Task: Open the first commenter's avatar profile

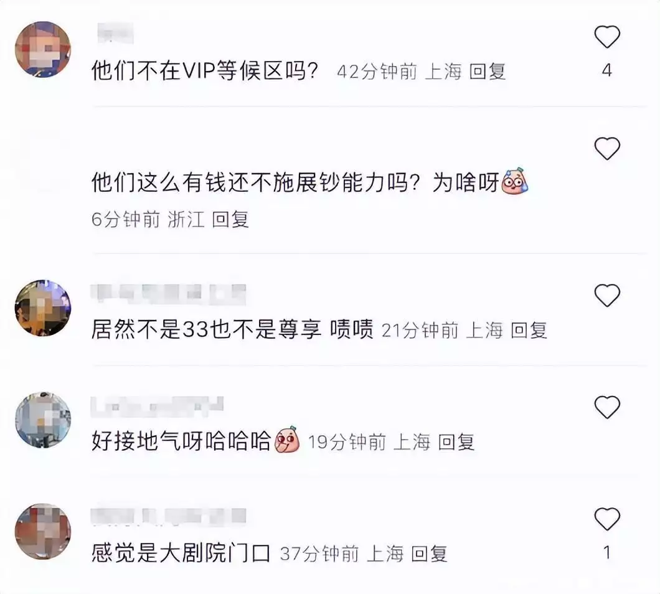Action: [43, 49]
